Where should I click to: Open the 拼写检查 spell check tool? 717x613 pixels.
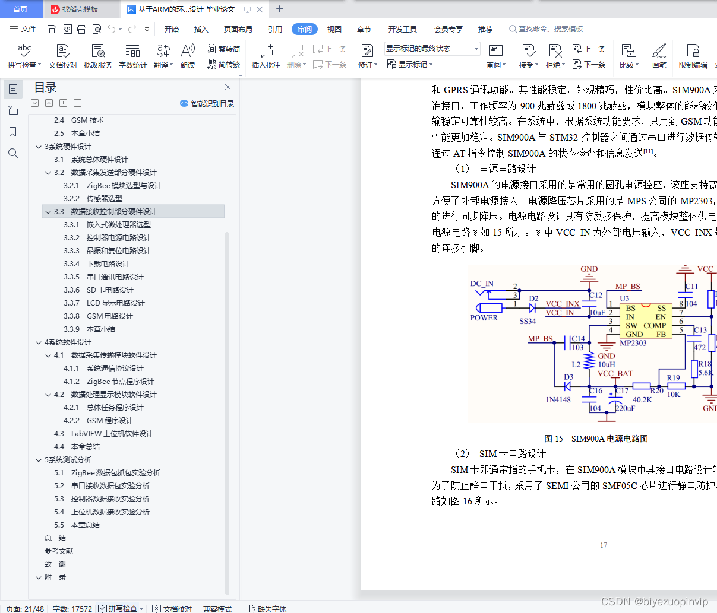pyautogui.click(x=24, y=56)
